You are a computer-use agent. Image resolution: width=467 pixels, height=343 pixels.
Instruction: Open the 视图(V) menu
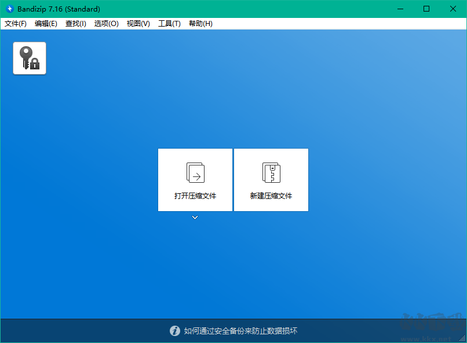pos(138,24)
